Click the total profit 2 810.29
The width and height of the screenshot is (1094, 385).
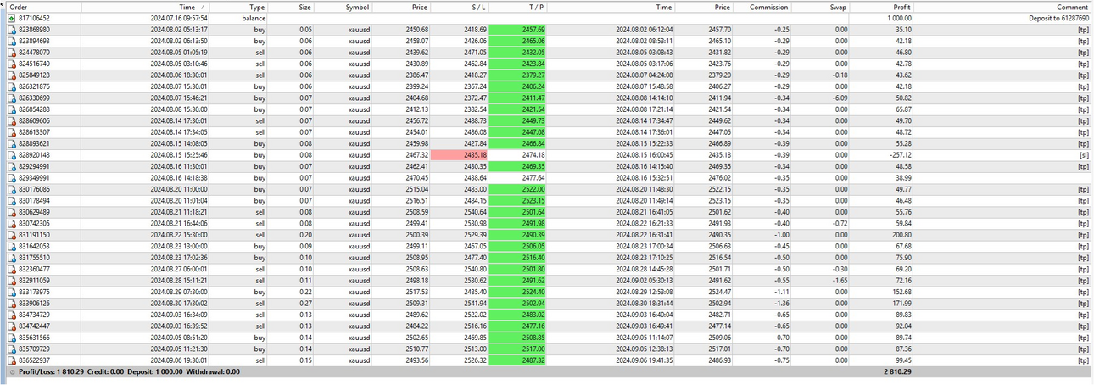click(896, 371)
